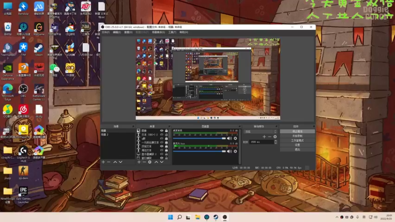Toggle visibility of 窗口捕获 window capture source
This screenshot has height=222, width=395.
(x=162, y=158)
